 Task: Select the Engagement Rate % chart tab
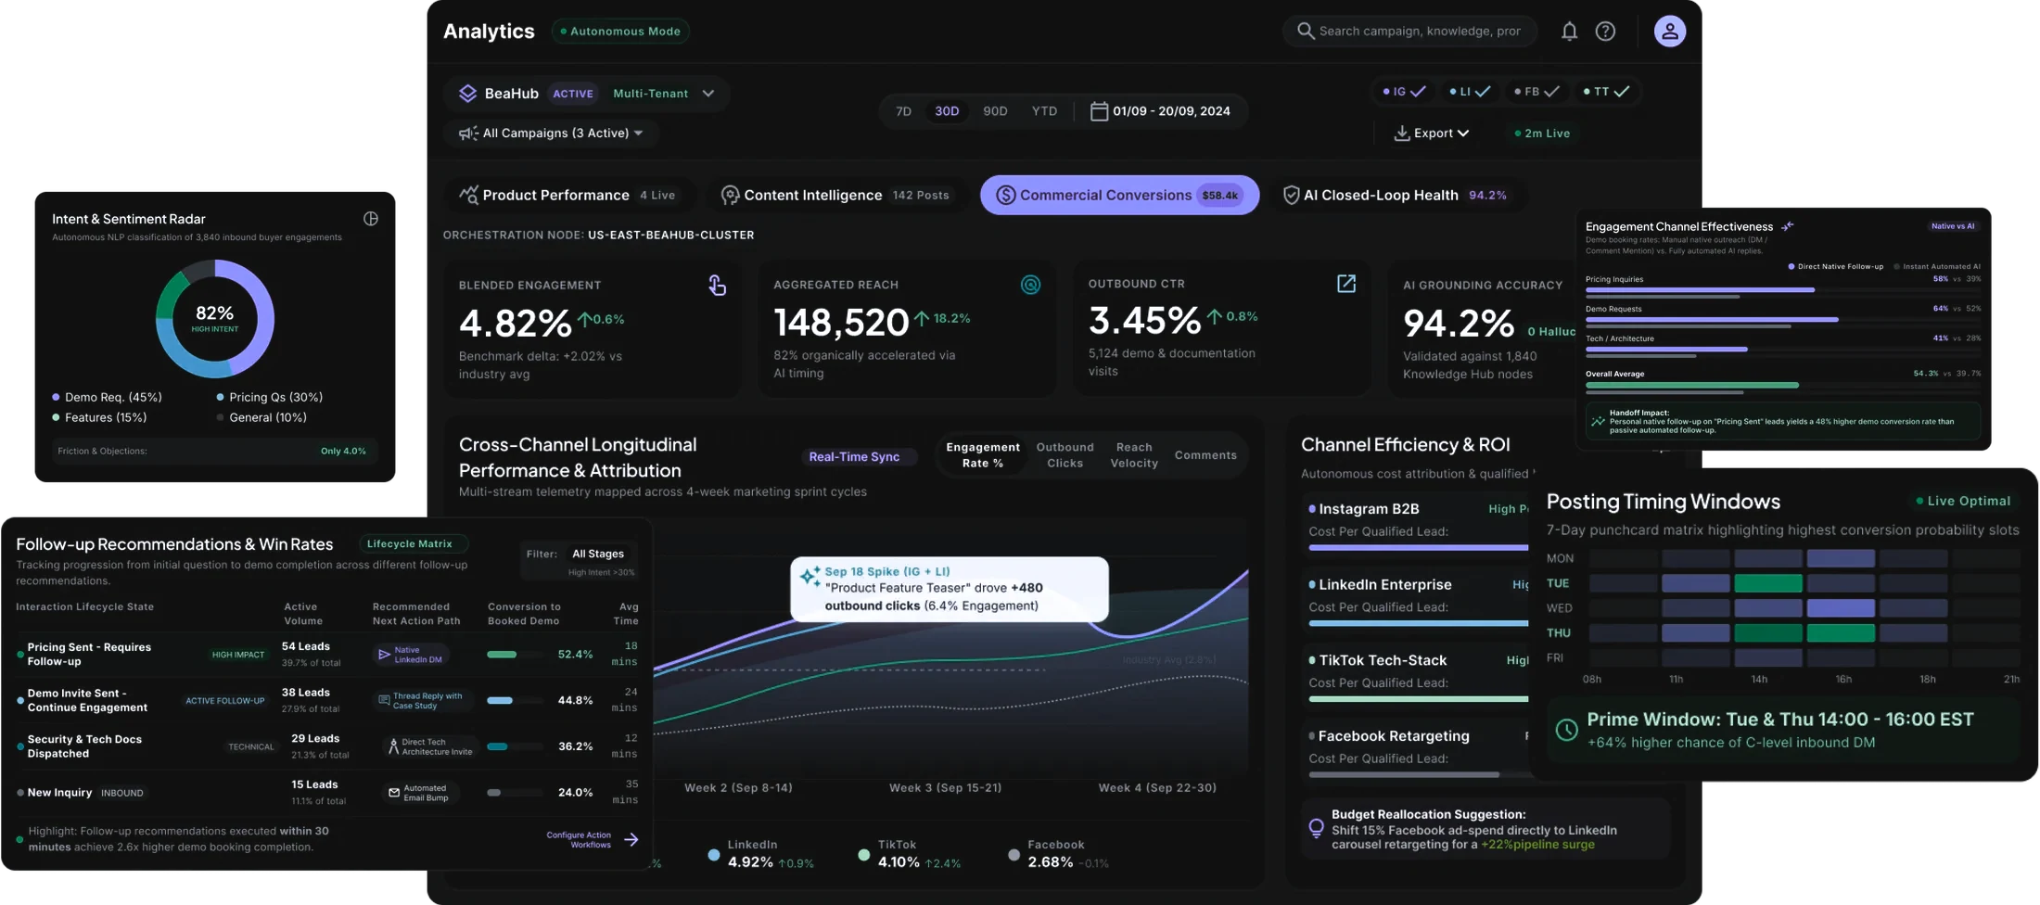983,455
